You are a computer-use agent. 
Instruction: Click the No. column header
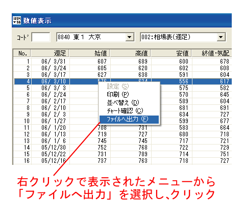click(x=22, y=53)
